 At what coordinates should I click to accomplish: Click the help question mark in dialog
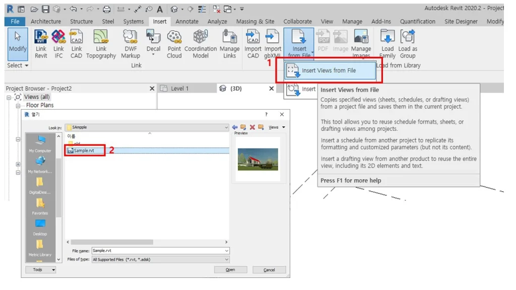[266, 114]
